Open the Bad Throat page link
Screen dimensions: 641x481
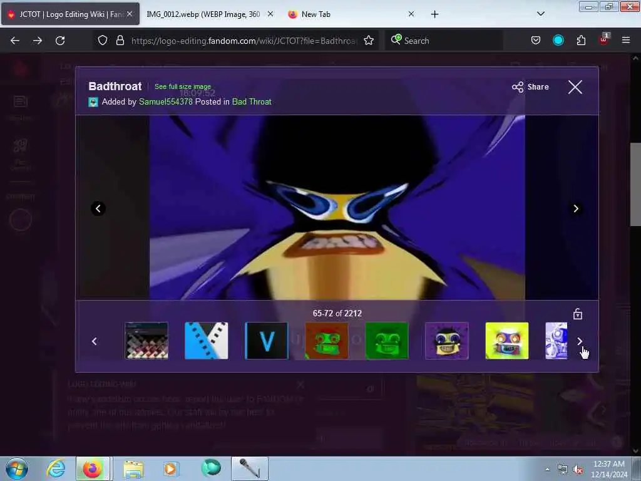252,102
